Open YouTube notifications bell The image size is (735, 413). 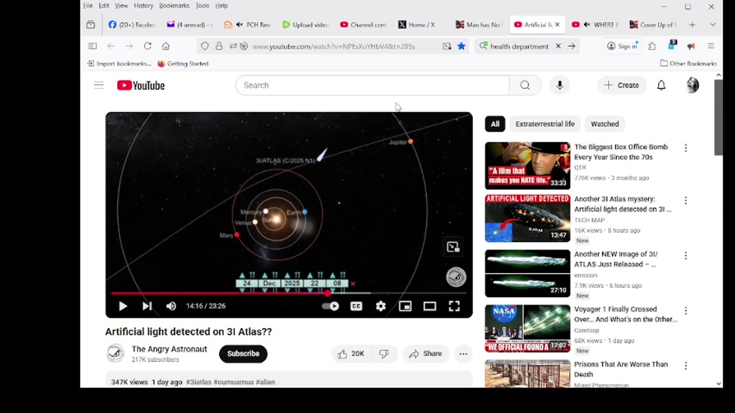661,85
